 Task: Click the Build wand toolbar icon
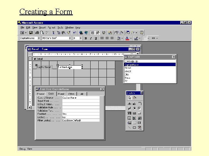121,33
